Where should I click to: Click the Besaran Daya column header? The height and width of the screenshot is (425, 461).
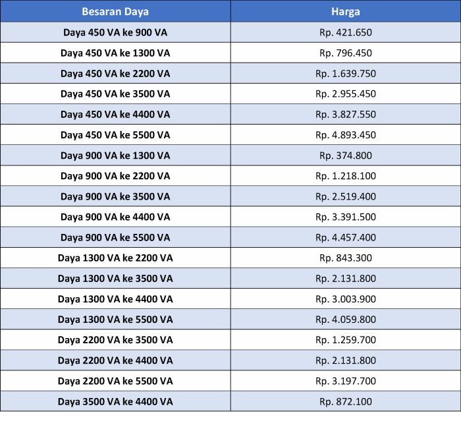click(115, 12)
